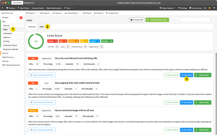Open Internal in the sidebar

(6, 25)
